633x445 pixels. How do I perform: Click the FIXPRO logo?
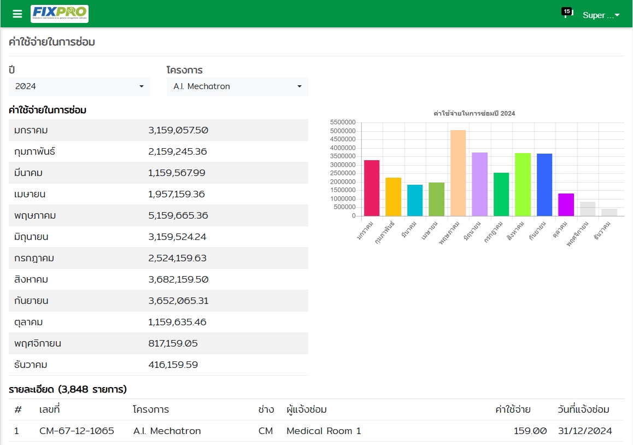point(60,14)
